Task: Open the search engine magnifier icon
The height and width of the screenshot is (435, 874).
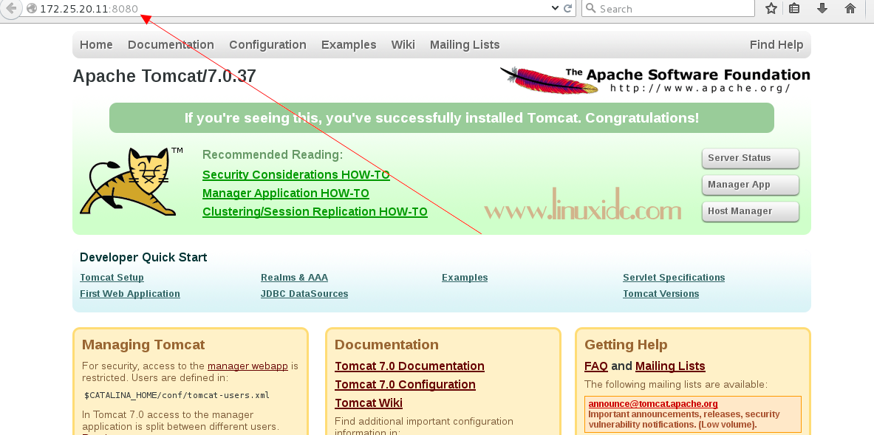Action: [590, 8]
